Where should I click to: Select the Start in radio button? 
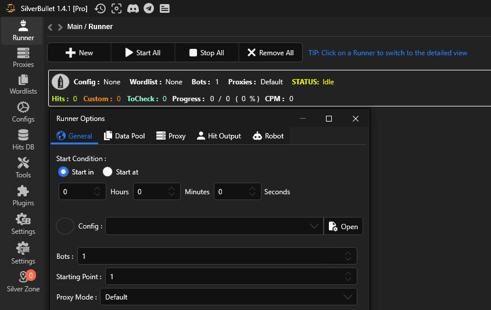pos(63,172)
